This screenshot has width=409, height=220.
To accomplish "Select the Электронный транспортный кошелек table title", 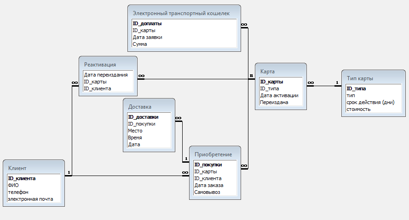I will click(181, 13).
